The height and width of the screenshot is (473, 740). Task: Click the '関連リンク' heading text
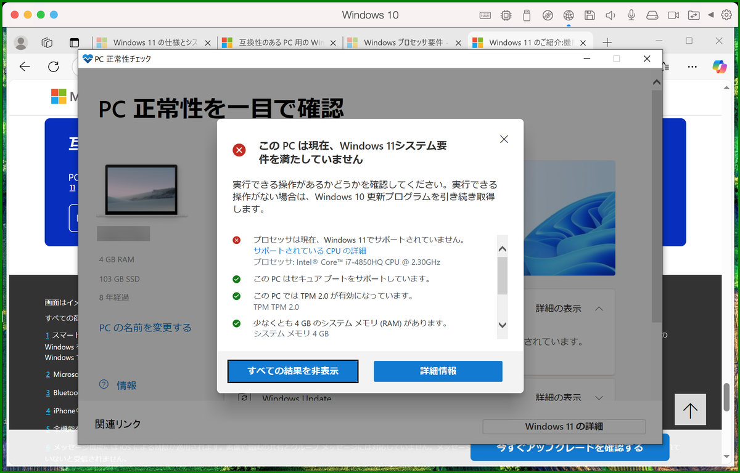pyautogui.click(x=118, y=424)
